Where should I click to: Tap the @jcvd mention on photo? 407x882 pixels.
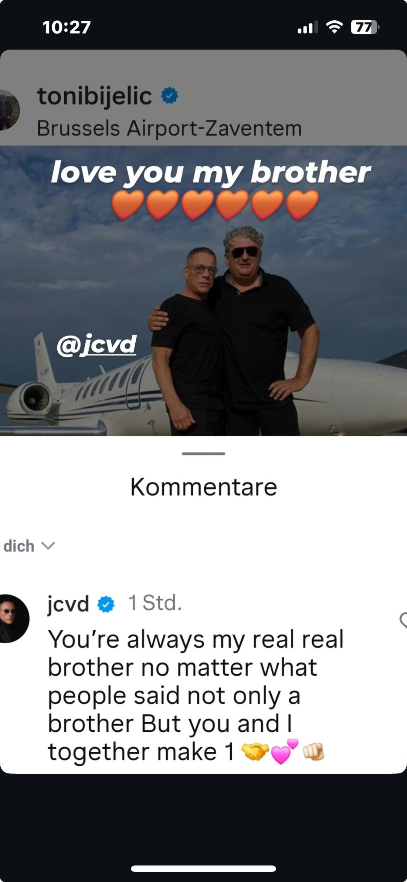pos(97,345)
